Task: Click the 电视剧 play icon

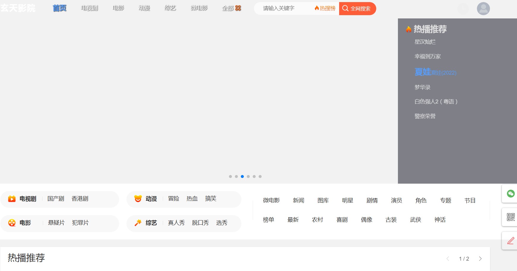Action: click(12, 199)
